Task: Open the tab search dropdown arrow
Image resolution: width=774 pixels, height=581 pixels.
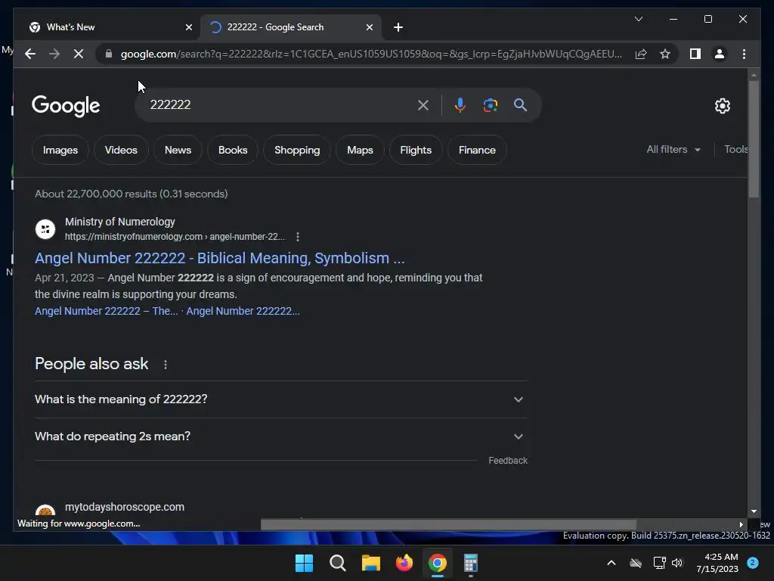Action: click(638, 19)
